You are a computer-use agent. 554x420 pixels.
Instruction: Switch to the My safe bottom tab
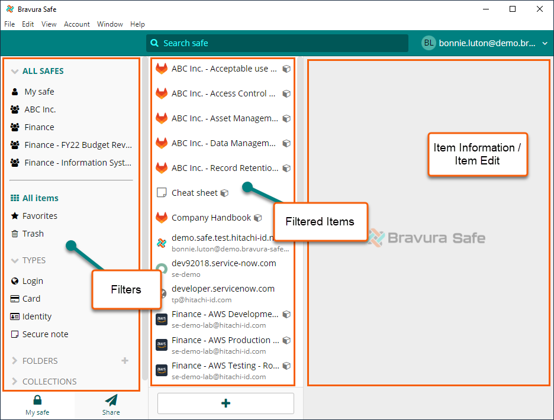click(x=37, y=405)
